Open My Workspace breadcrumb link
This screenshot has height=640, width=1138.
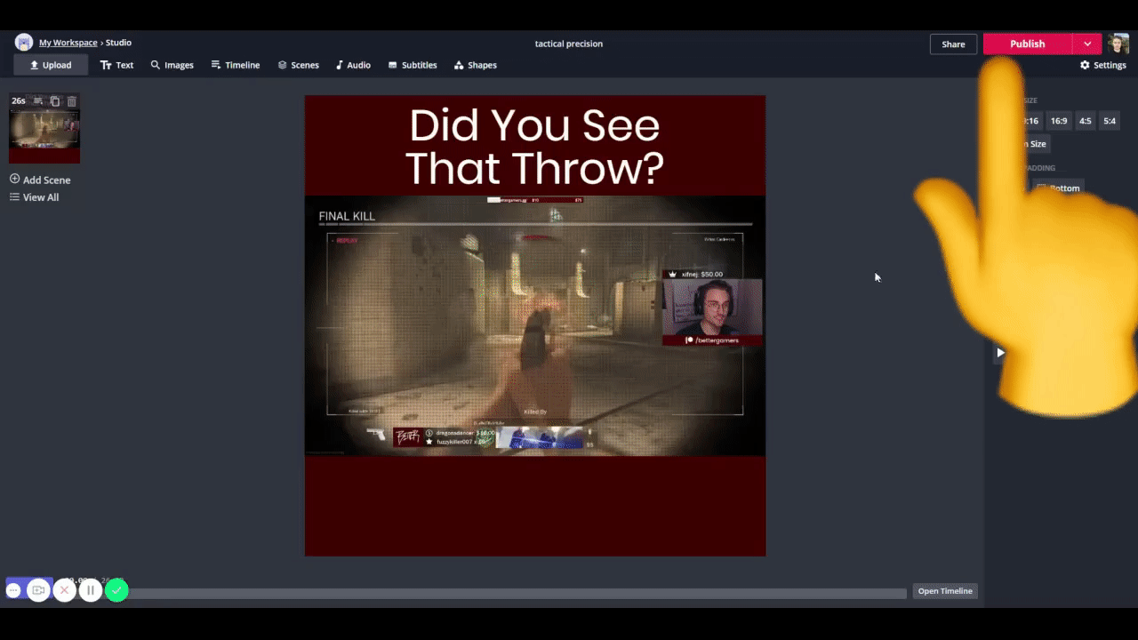point(68,43)
